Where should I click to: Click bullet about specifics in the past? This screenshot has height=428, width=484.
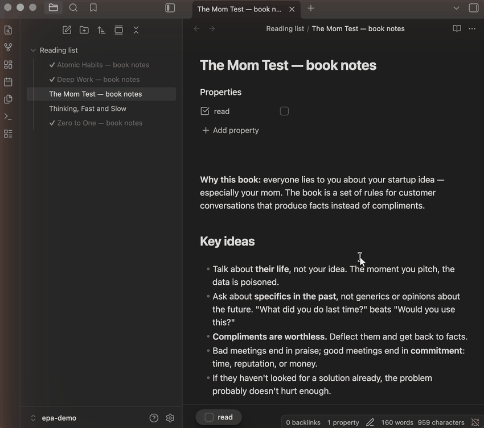pyautogui.click(x=336, y=309)
